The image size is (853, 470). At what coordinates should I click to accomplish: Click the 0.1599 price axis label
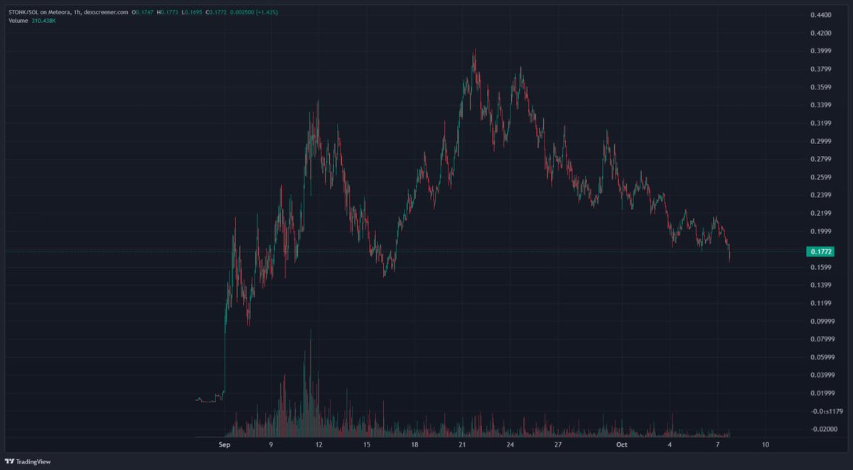[x=820, y=267]
